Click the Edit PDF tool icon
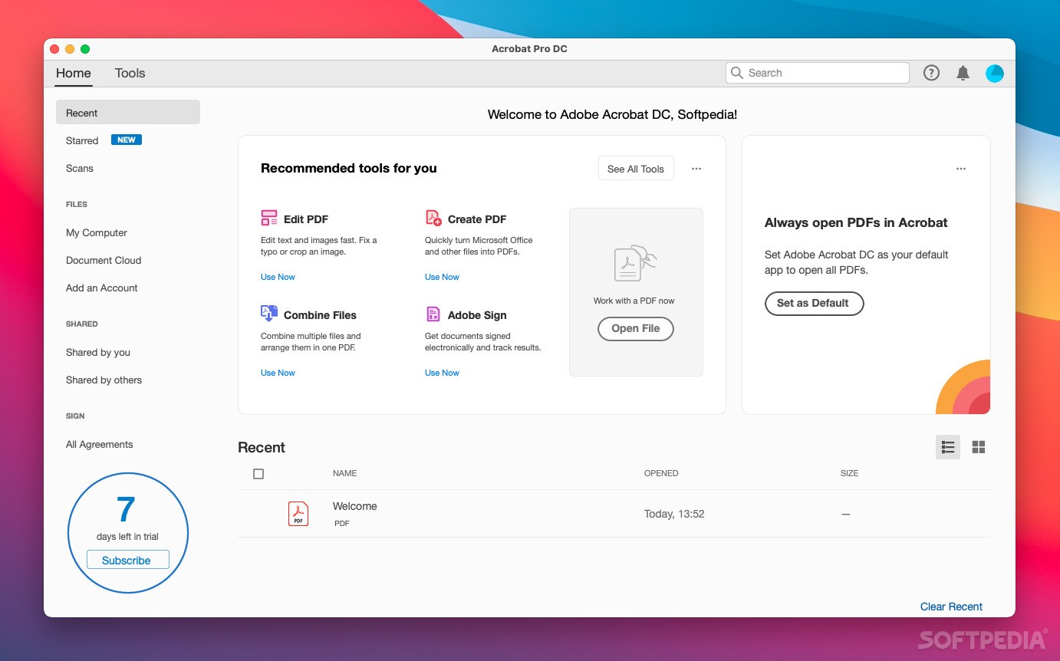 coord(269,219)
